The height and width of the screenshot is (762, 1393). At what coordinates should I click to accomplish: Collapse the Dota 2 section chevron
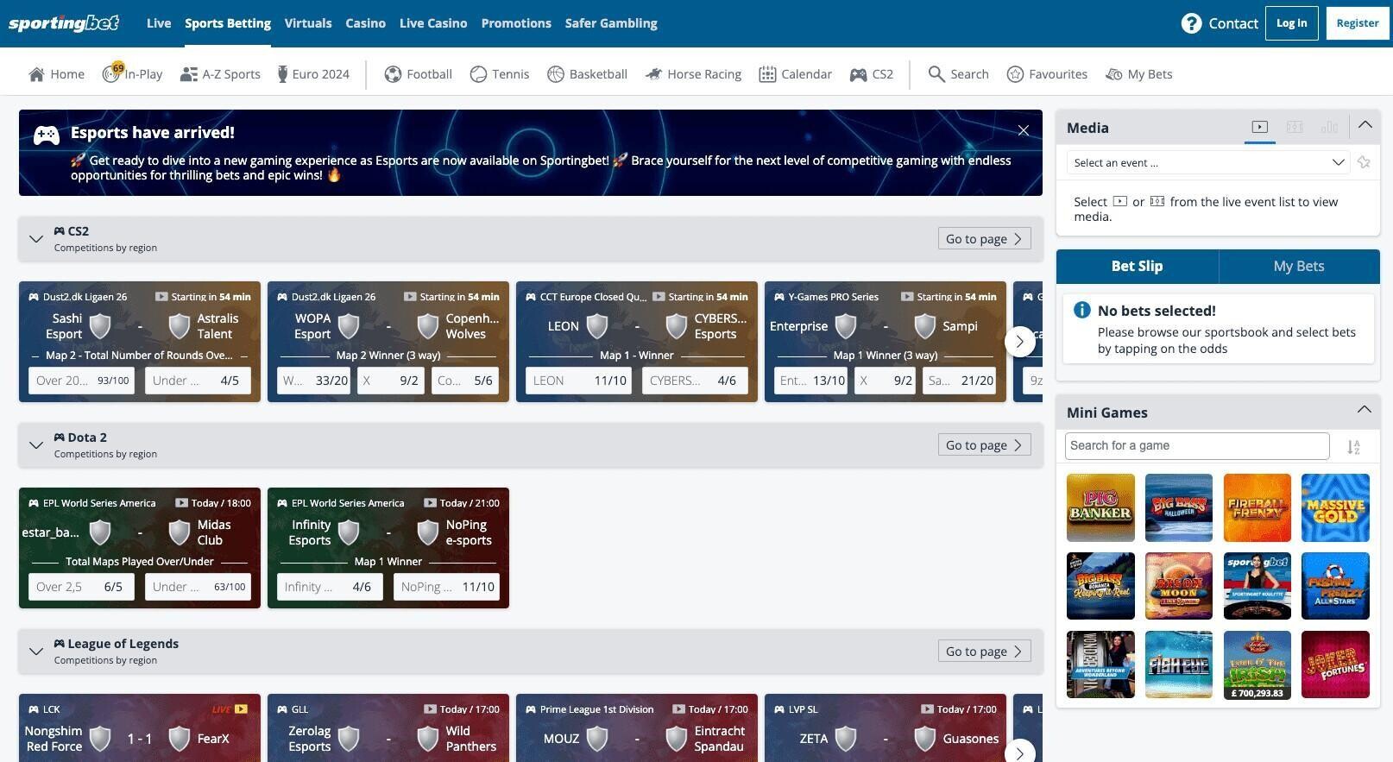(x=36, y=445)
